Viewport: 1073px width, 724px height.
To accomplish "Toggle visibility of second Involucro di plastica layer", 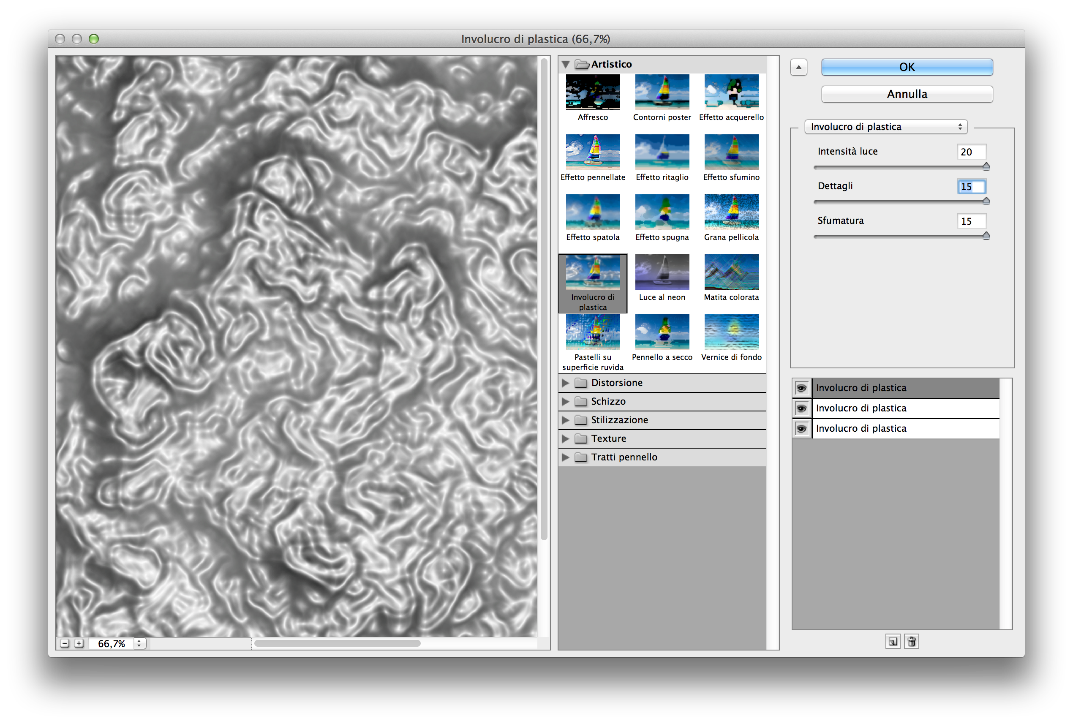I will pyautogui.click(x=801, y=408).
